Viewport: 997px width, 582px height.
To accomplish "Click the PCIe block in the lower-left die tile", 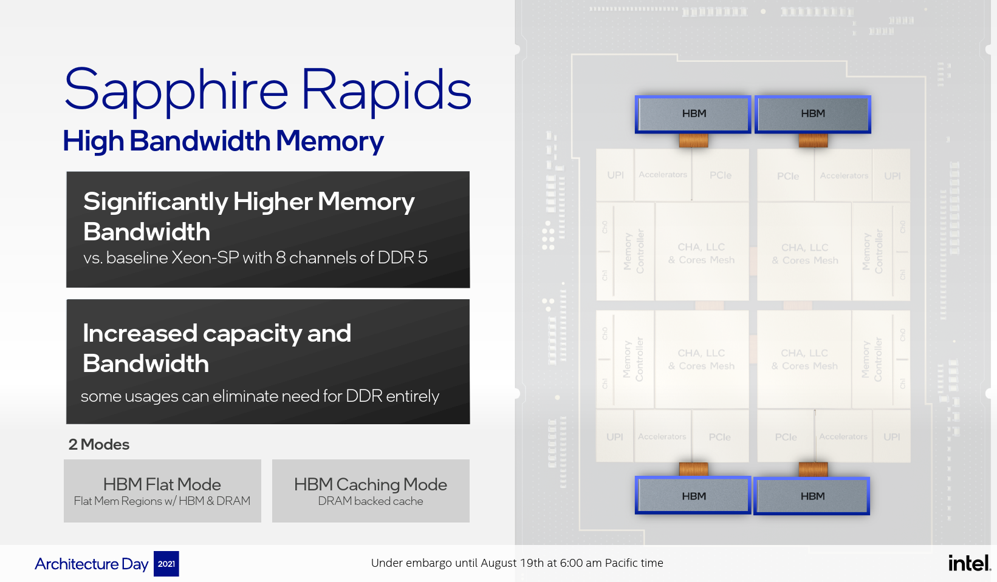I will 720,437.
